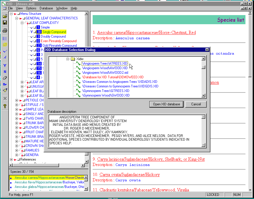
Task: Select the eraser icon in toolbar
Action: pyautogui.click(x=5, y=78)
